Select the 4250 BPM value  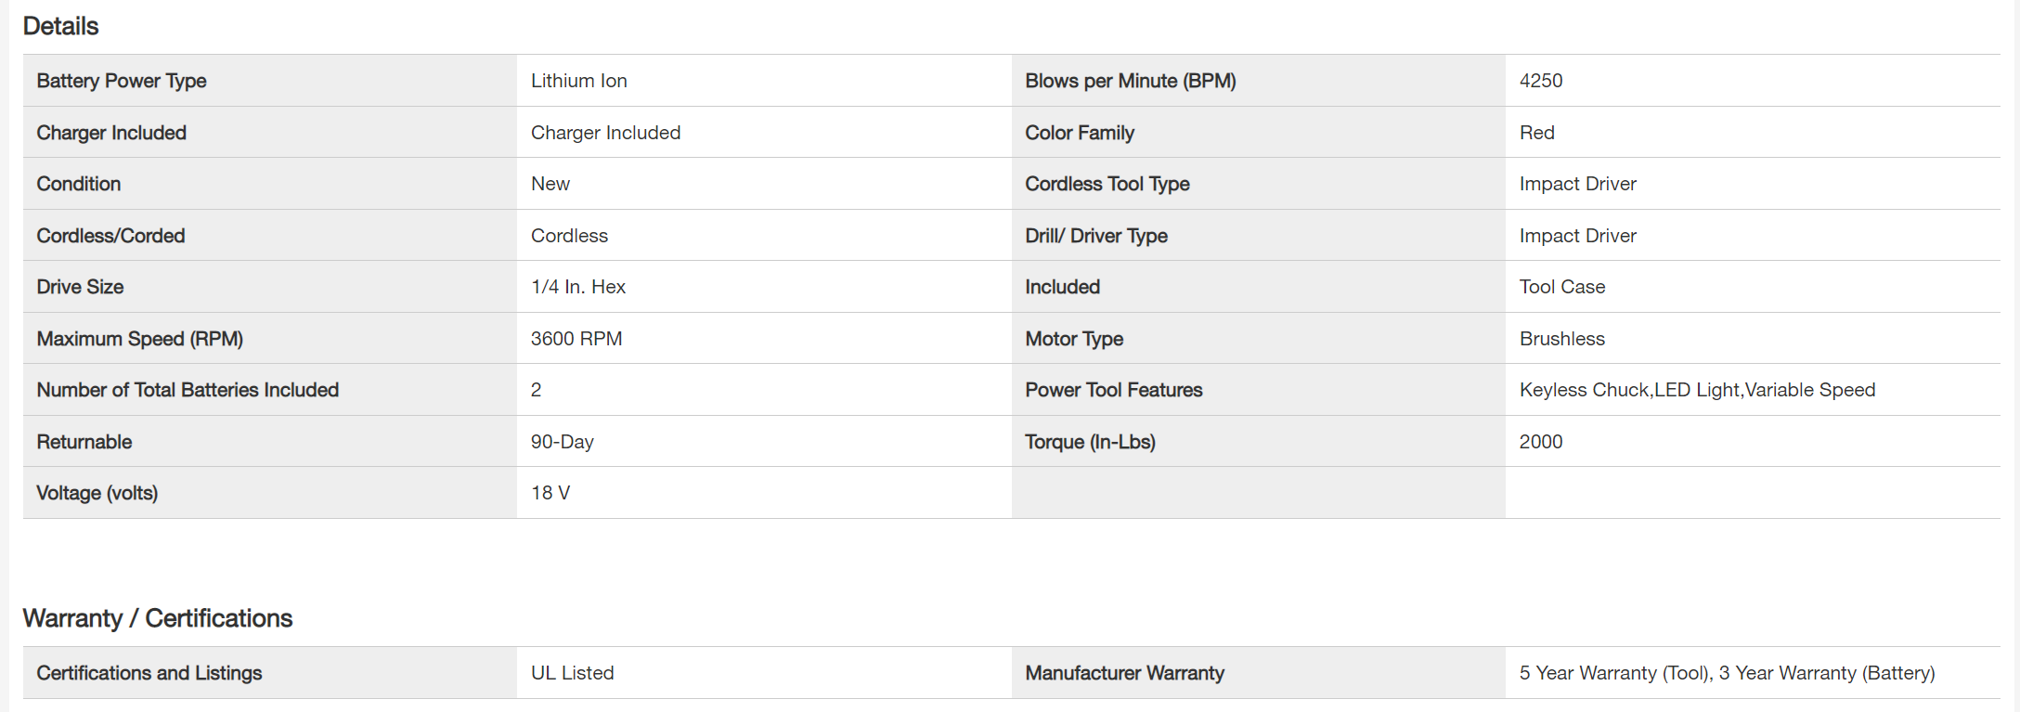[x=1541, y=81]
